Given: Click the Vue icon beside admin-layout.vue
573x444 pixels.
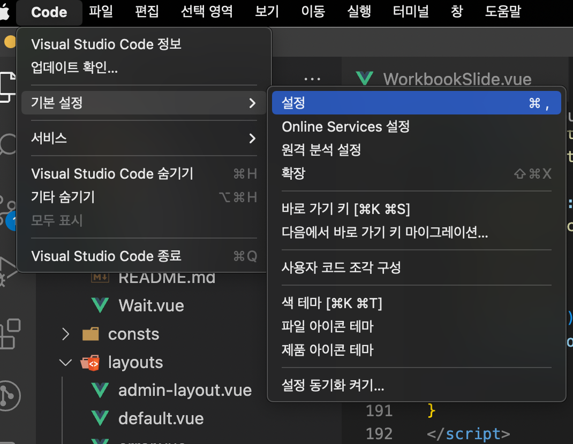Looking at the screenshot, I should 100,390.
